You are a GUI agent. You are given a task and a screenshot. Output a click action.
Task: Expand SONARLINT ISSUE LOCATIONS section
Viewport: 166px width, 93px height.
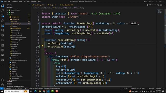click(15, 86)
